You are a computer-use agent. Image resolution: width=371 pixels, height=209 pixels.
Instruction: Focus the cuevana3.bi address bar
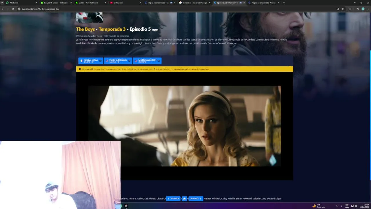[x=174, y=9]
